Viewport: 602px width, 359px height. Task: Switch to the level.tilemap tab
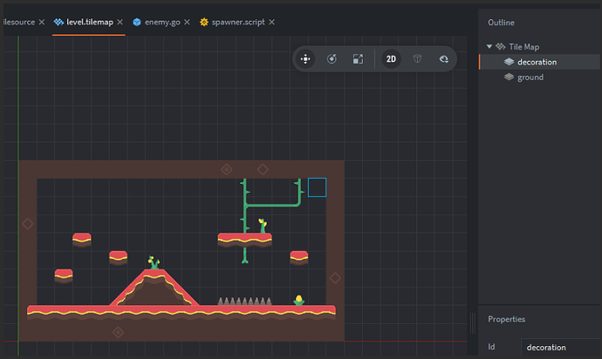(90, 23)
